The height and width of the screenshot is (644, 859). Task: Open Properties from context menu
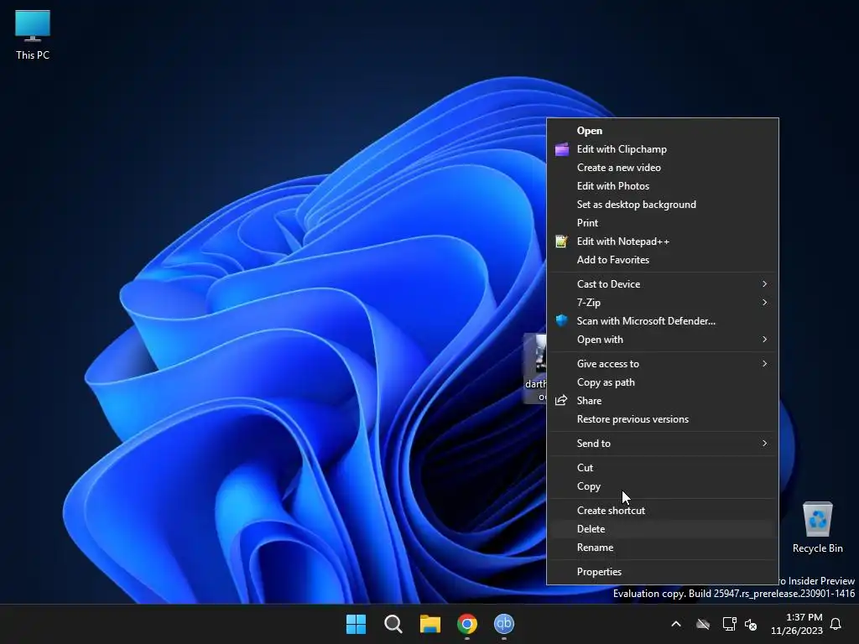(663, 572)
